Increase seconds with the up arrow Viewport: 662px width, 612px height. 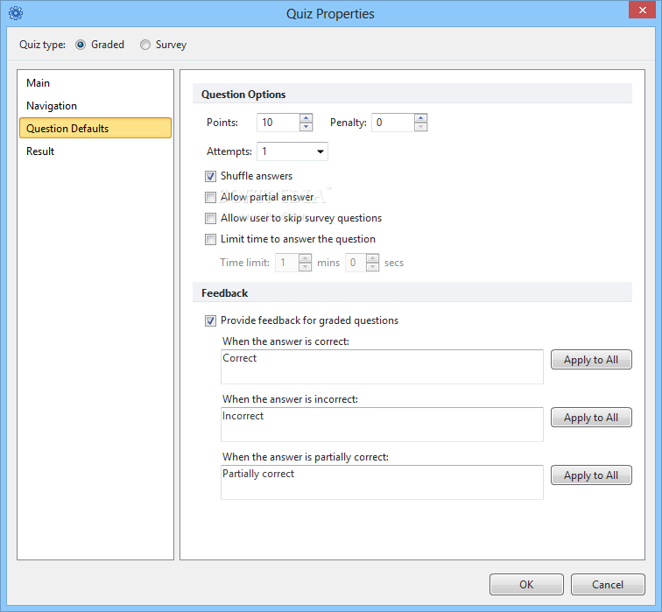click(x=372, y=258)
